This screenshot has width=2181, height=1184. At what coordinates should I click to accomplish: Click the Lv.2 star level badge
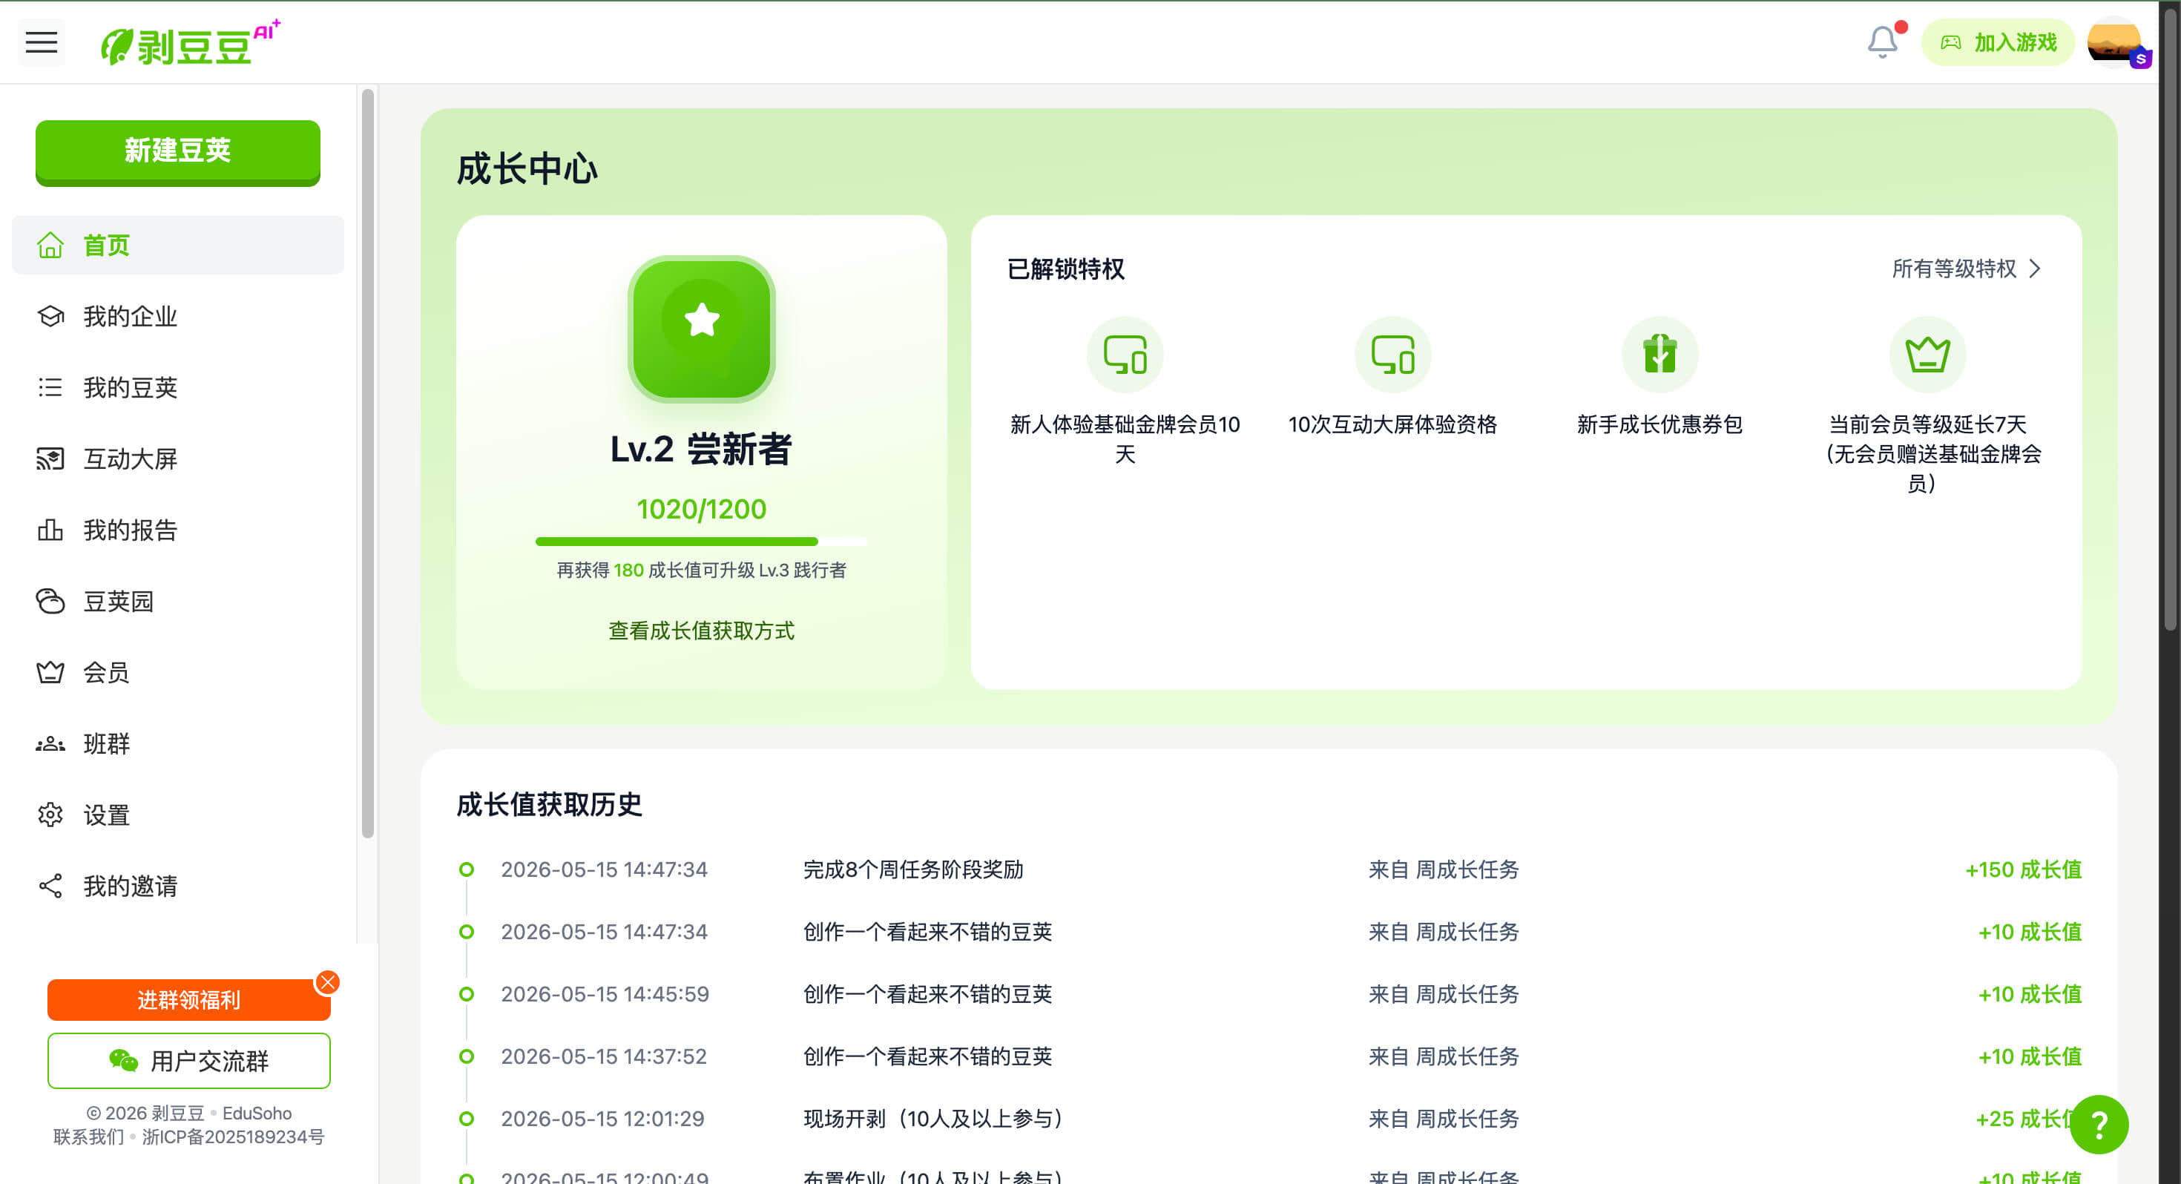[701, 329]
